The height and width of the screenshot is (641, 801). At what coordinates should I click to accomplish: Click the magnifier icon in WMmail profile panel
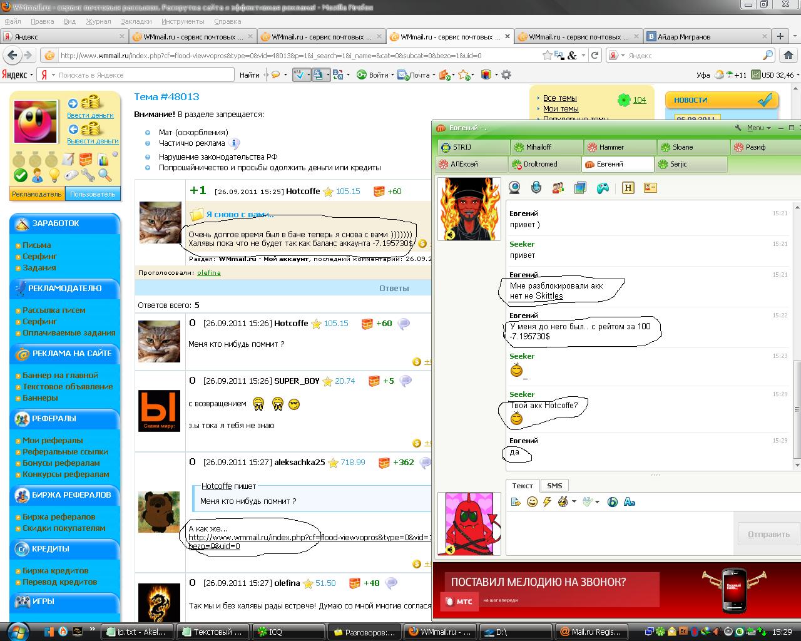(105, 175)
